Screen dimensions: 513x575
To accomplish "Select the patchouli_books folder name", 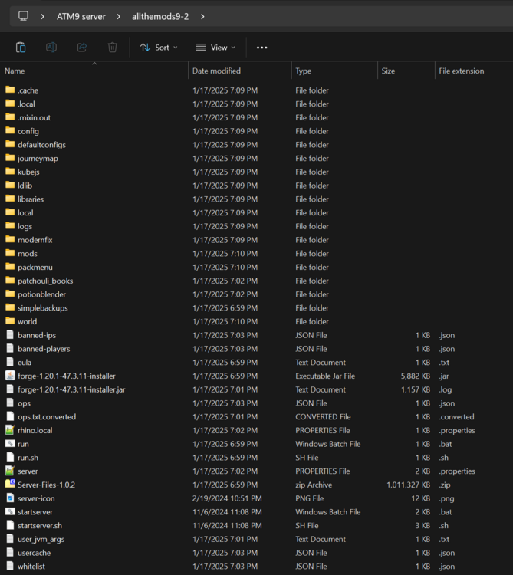I will [45, 281].
